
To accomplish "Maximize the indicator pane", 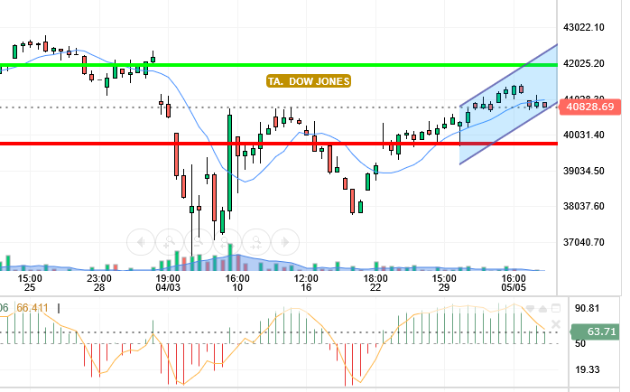I will 556,308.
